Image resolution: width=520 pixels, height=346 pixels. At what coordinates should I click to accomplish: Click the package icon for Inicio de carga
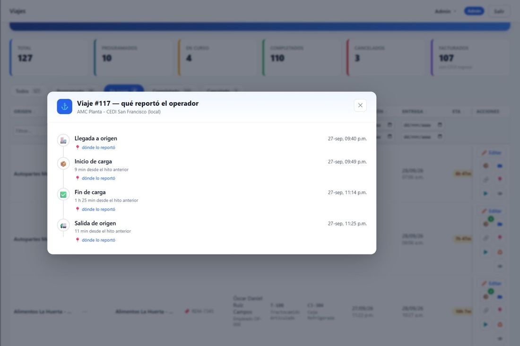click(63, 164)
